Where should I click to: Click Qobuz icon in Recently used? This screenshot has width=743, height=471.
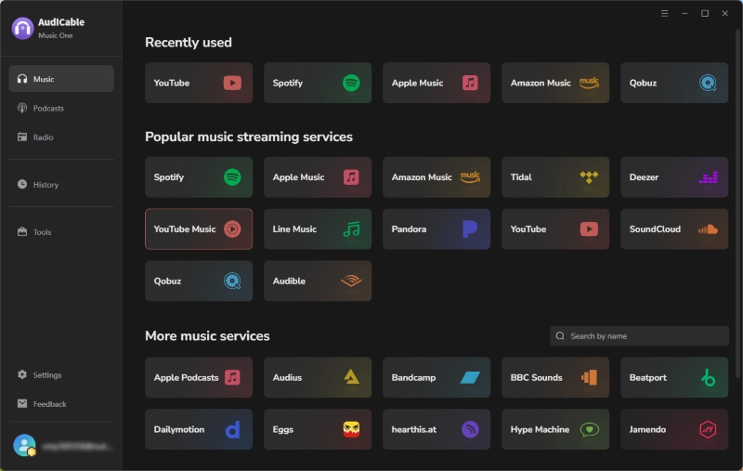[x=708, y=83]
